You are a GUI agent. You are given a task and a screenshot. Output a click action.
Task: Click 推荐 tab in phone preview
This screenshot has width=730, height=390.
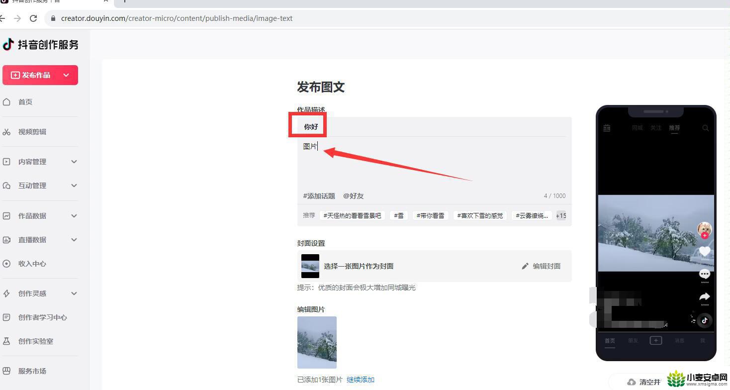pyautogui.click(x=674, y=128)
